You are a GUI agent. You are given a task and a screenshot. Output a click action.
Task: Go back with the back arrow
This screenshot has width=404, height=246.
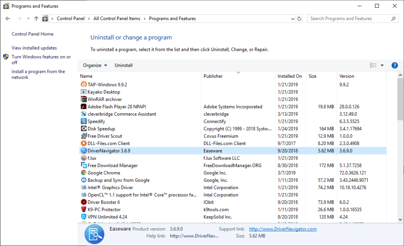click(x=8, y=19)
